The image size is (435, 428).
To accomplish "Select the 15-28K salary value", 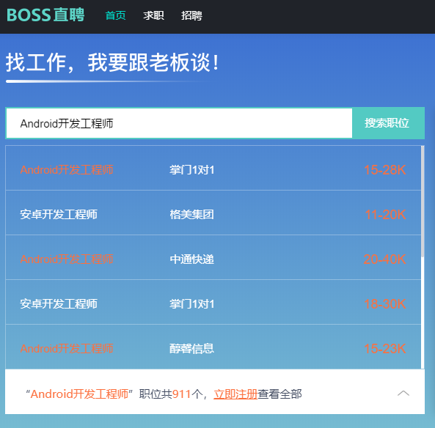I will click(385, 170).
